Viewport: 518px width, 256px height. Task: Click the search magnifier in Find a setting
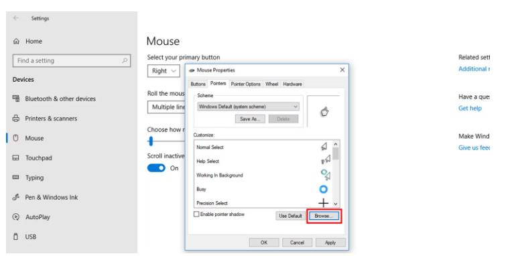(x=125, y=61)
